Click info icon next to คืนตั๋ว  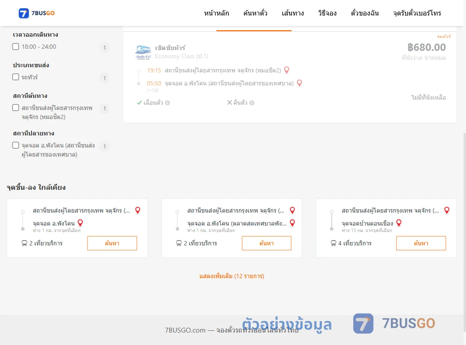252,103
